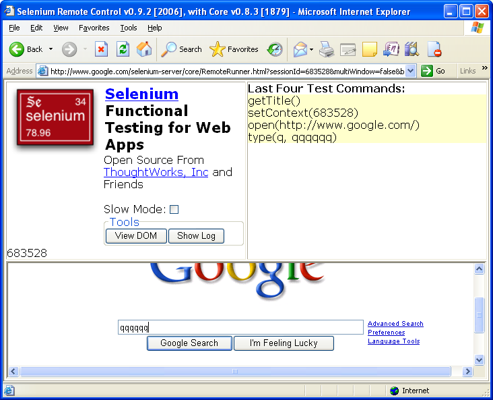
Task: Open the Edit menu
Action: coord(36,28)
